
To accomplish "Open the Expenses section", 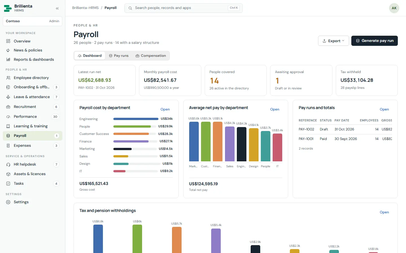I will (x=32, y=146).
